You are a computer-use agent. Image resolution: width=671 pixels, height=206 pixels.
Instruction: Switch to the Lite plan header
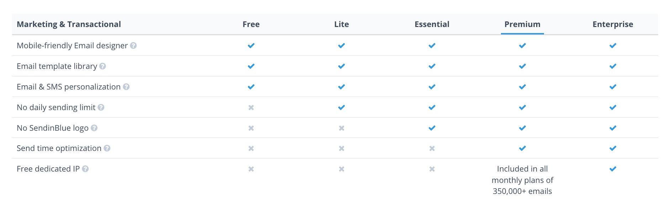pyautogui.click(x=342, y=24)
